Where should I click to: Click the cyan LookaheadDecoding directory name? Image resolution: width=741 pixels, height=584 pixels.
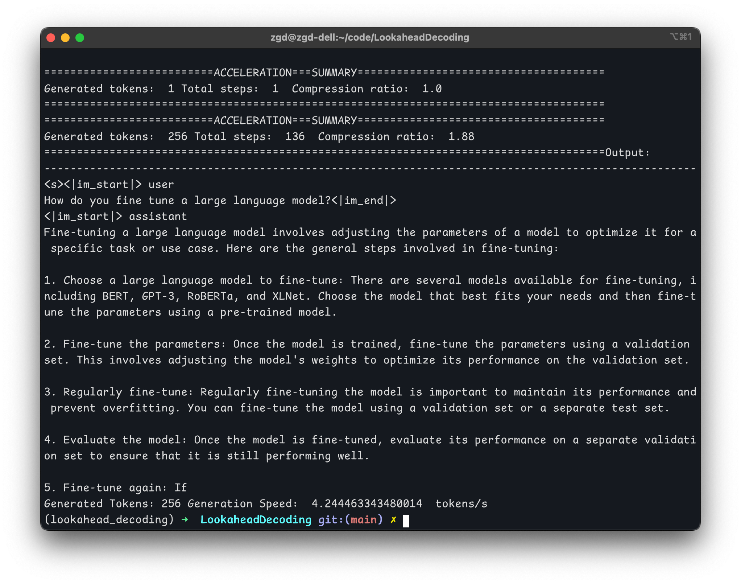point(256,519)
